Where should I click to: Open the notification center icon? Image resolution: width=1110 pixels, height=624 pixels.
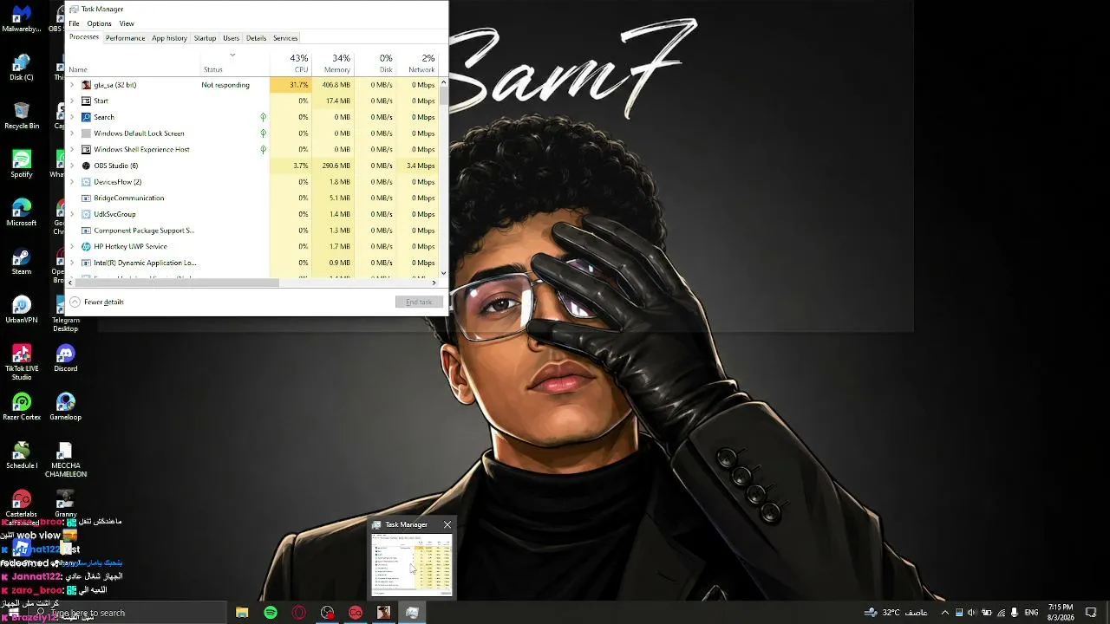click(1091, 613)
